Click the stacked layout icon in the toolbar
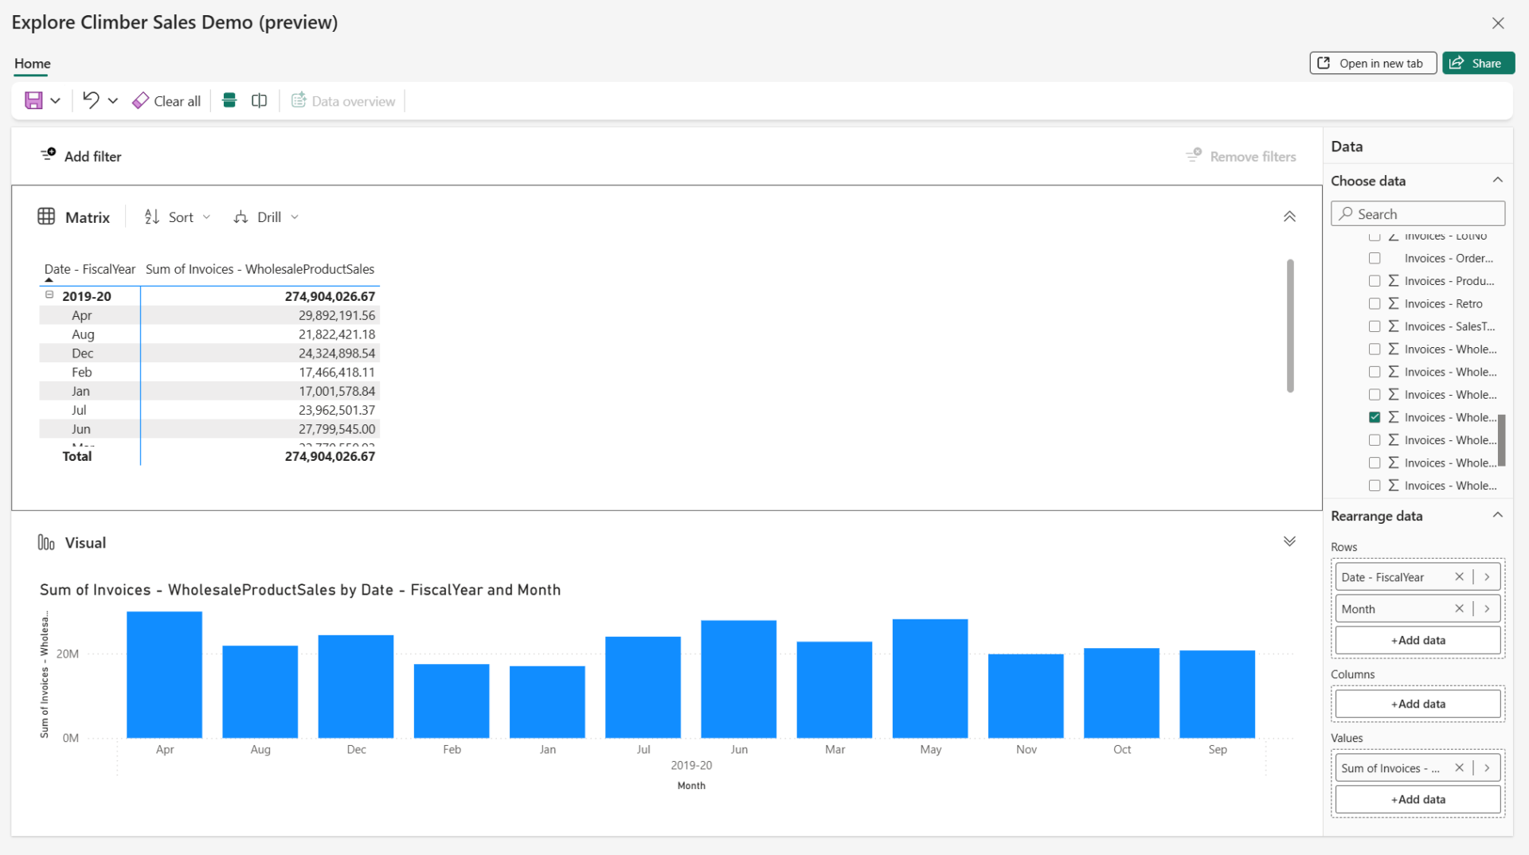Screen dimensions: 1529x855 click(229, 100)
